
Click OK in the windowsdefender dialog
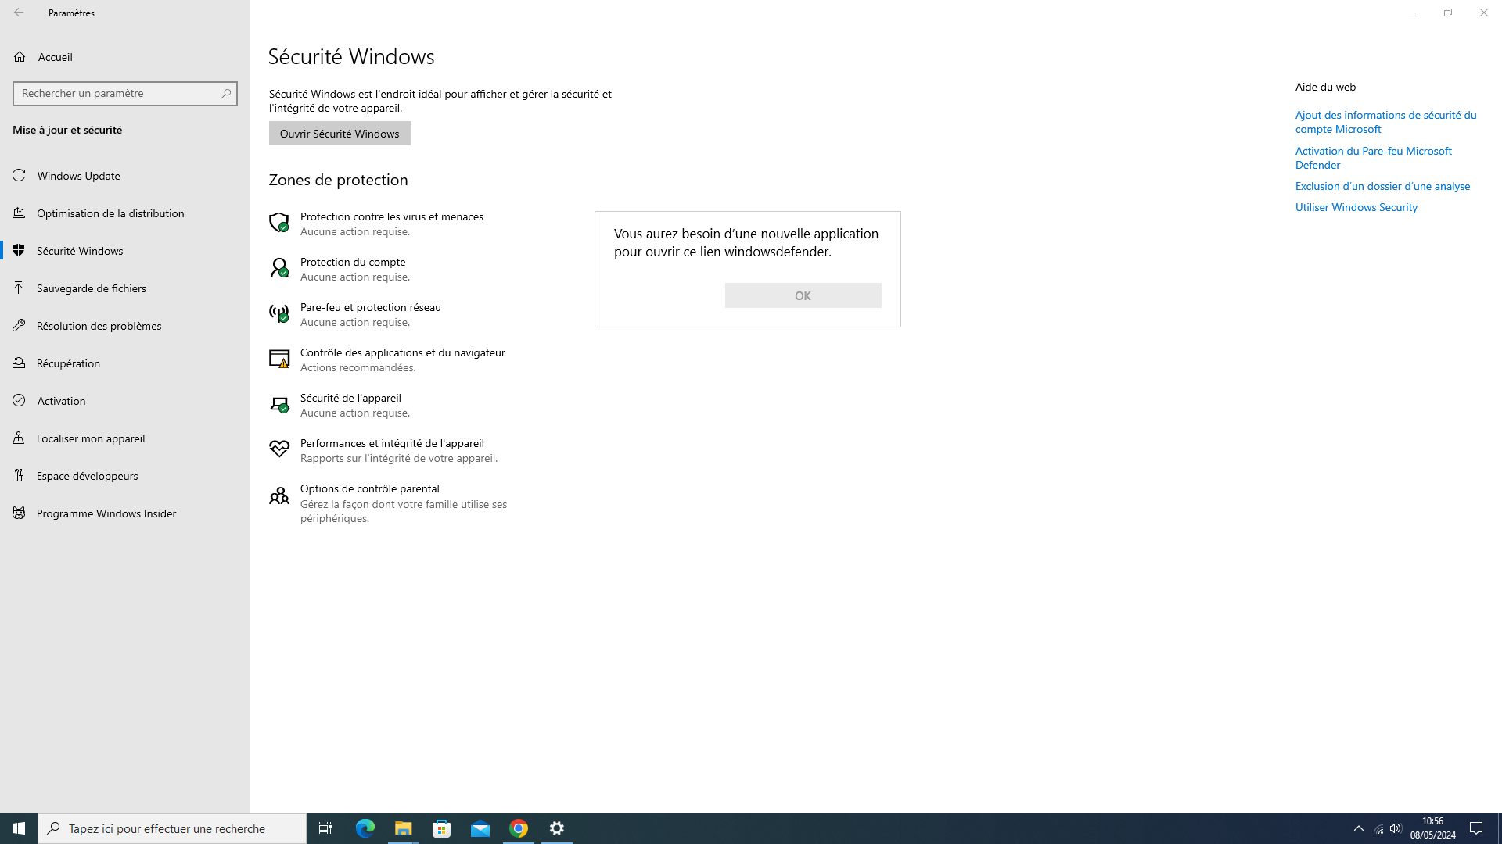[803, 295]
